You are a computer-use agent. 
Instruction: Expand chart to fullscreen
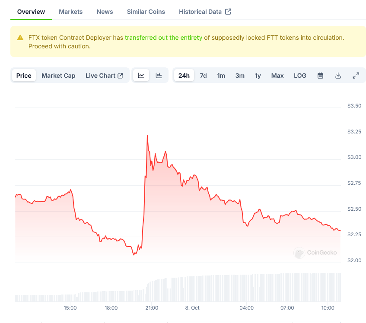tap(356, 76)
